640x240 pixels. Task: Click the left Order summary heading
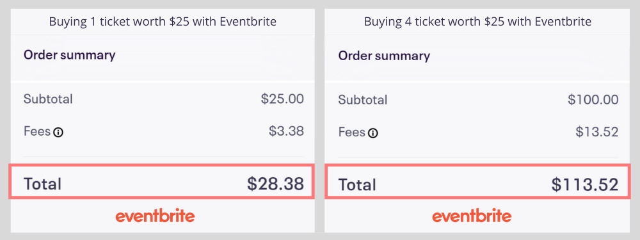[x=69, y=54]
